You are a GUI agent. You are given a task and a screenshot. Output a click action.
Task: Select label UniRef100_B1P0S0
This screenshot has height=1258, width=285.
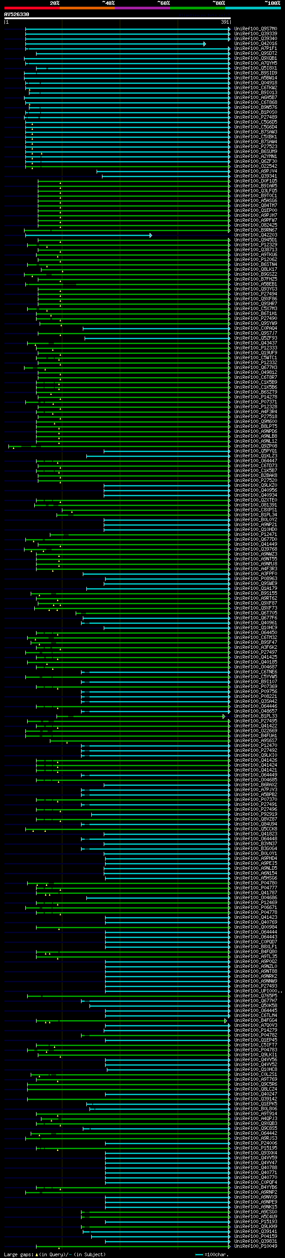tap(256, 112)
